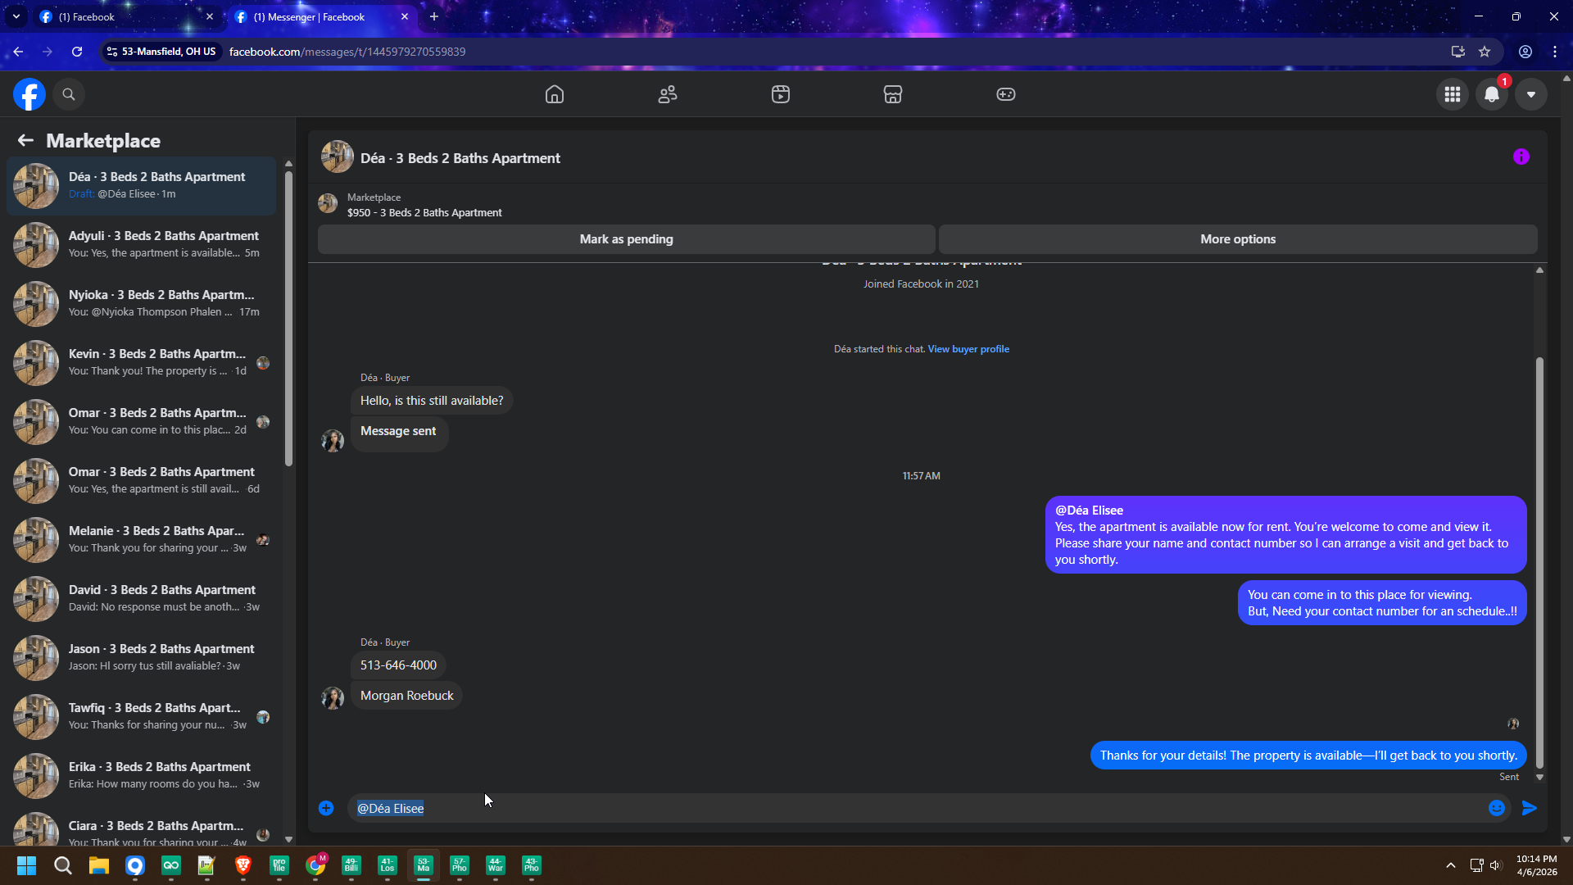Select the (1) Messenger | Facebook tab
Image resolution: width=1573 pixels, height=885 pixels.
pos(321,16)
